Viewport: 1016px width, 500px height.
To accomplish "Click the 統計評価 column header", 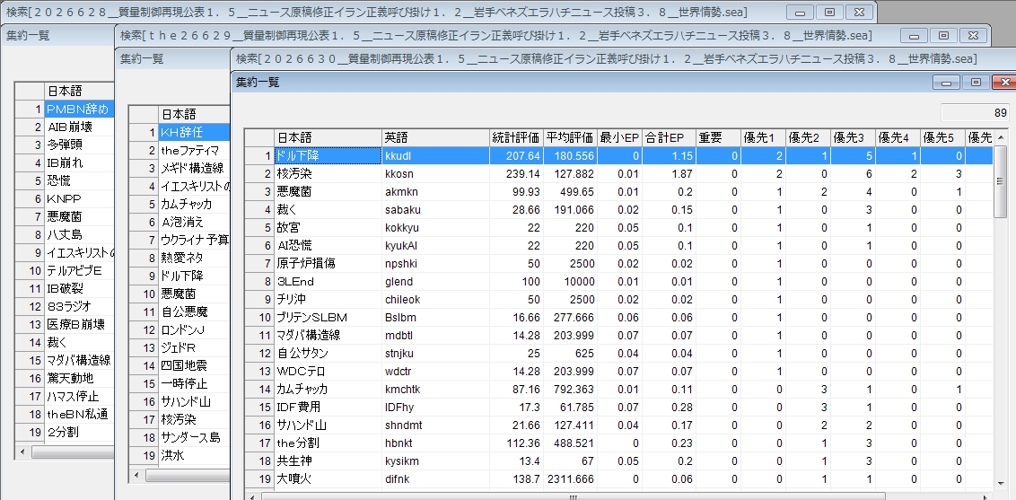I will [516, 138].
